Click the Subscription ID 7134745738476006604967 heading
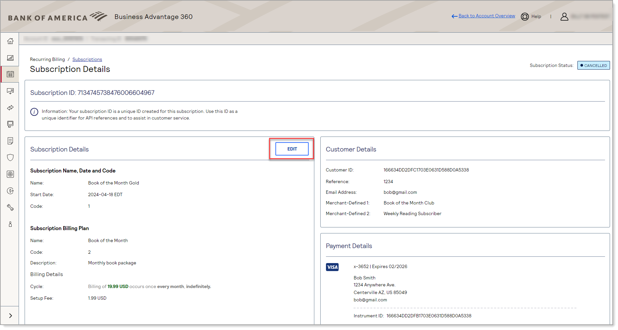 click(92, 93)
